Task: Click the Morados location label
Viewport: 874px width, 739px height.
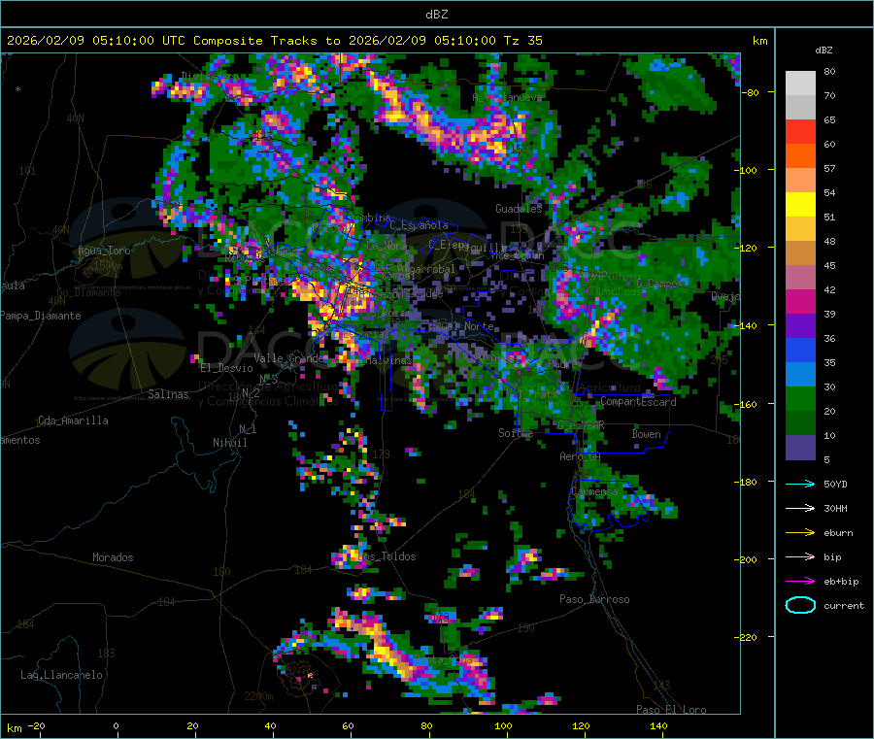Action: [x=113, y=557]
